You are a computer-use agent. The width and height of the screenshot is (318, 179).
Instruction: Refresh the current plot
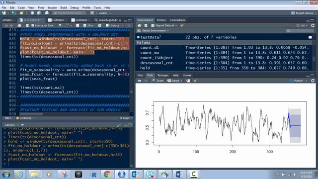313,81
